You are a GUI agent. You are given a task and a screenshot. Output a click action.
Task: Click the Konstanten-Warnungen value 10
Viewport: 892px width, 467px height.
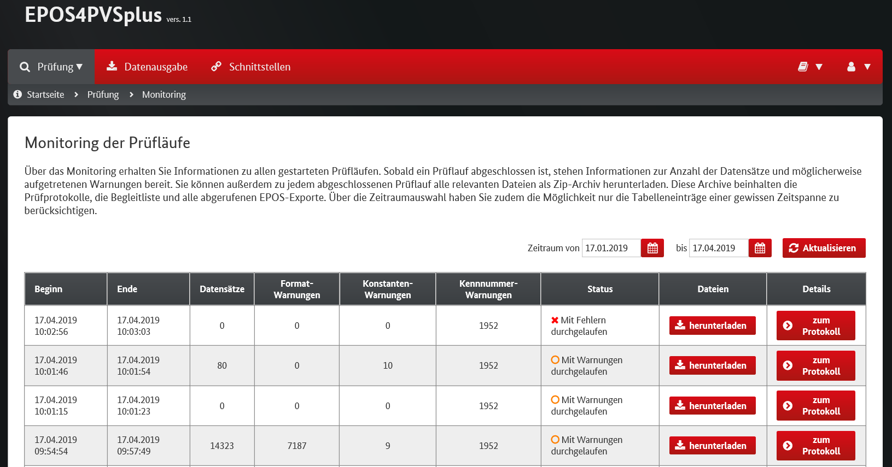388,365
